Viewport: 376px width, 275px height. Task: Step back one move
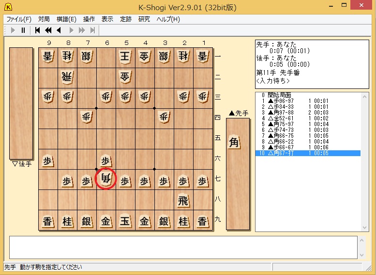tap(59, 30)
